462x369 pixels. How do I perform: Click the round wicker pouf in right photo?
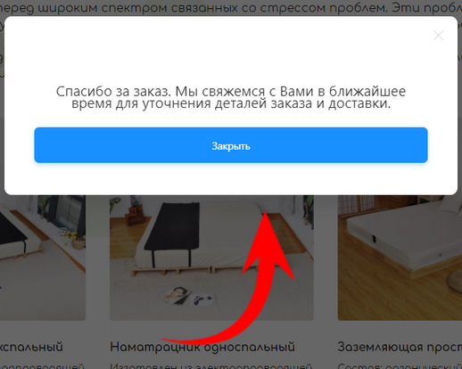coord(455,281)
